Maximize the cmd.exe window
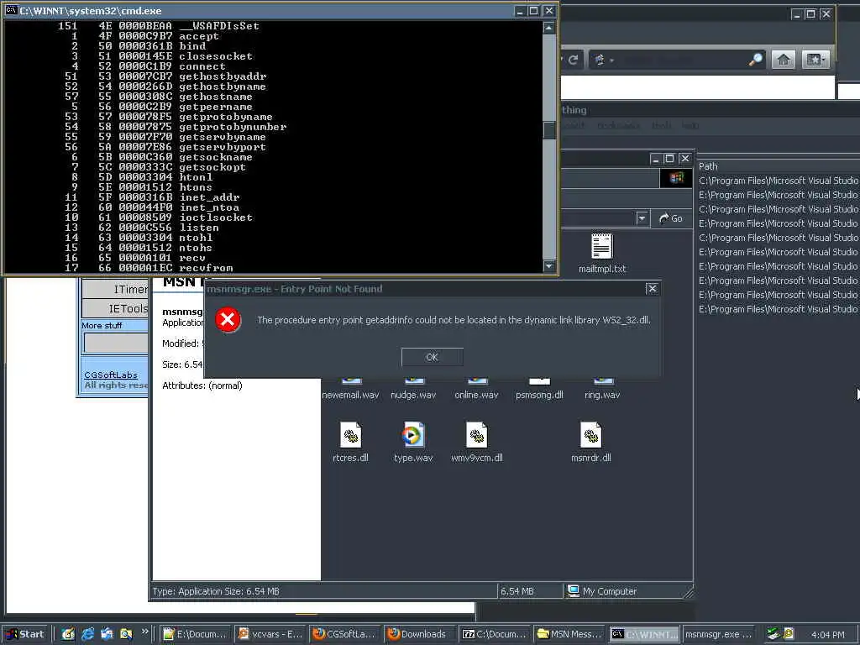Image resolution: width=860 pixels, height=645 pixels. pyautogui.click(x=533, y=10)
